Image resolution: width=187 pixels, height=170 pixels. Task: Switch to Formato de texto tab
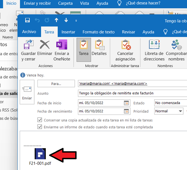[98, 32]
